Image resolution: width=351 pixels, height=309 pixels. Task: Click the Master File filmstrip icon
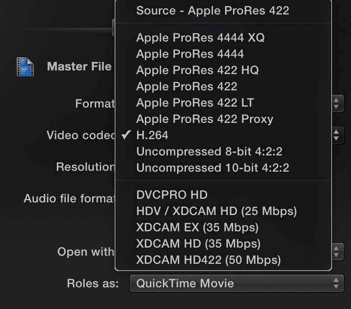25,66
